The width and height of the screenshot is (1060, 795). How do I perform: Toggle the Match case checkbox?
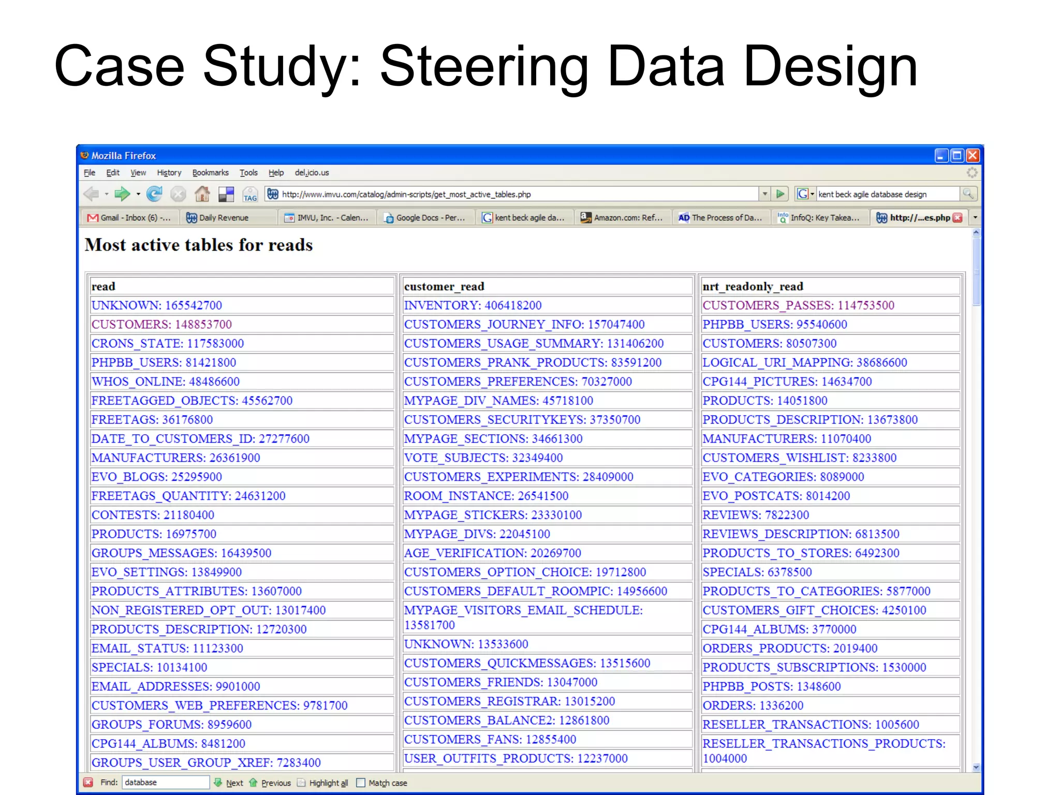(x=361, y=783)
